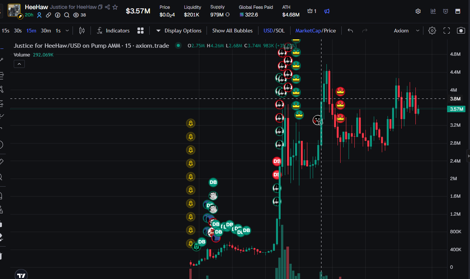Open the Axiom dropdown in chart toolbar
Viewport: 470px width, 279px height.
coord(407,31)
